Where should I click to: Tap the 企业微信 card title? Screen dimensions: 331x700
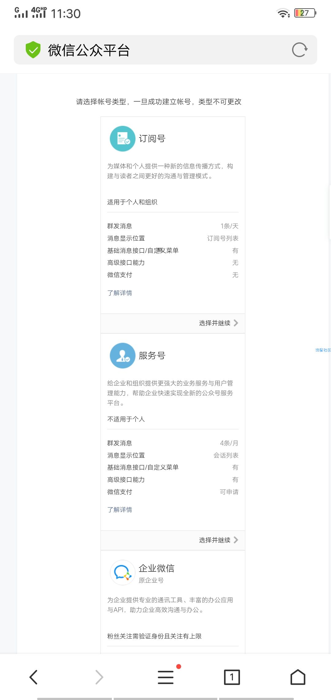[x=156, y=568]
